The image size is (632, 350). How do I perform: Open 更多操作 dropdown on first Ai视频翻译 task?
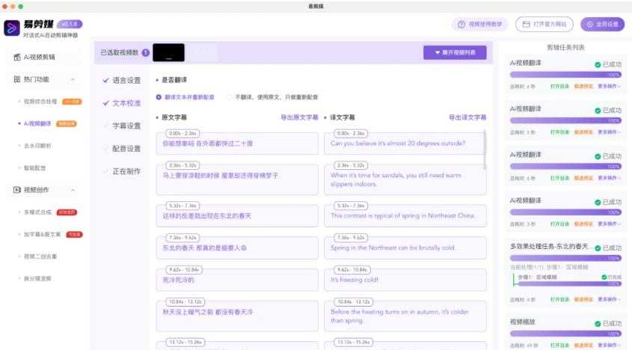609,87
